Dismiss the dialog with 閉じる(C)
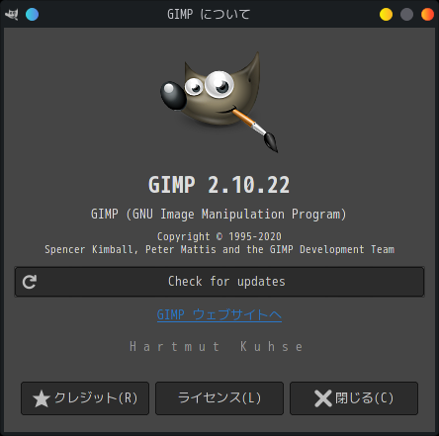Viewport: 439px width, 436px height. click(x=354, y=398)
